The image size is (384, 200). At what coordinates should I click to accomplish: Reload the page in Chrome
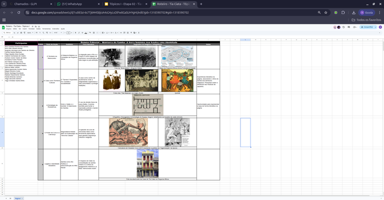coord(18,12)
